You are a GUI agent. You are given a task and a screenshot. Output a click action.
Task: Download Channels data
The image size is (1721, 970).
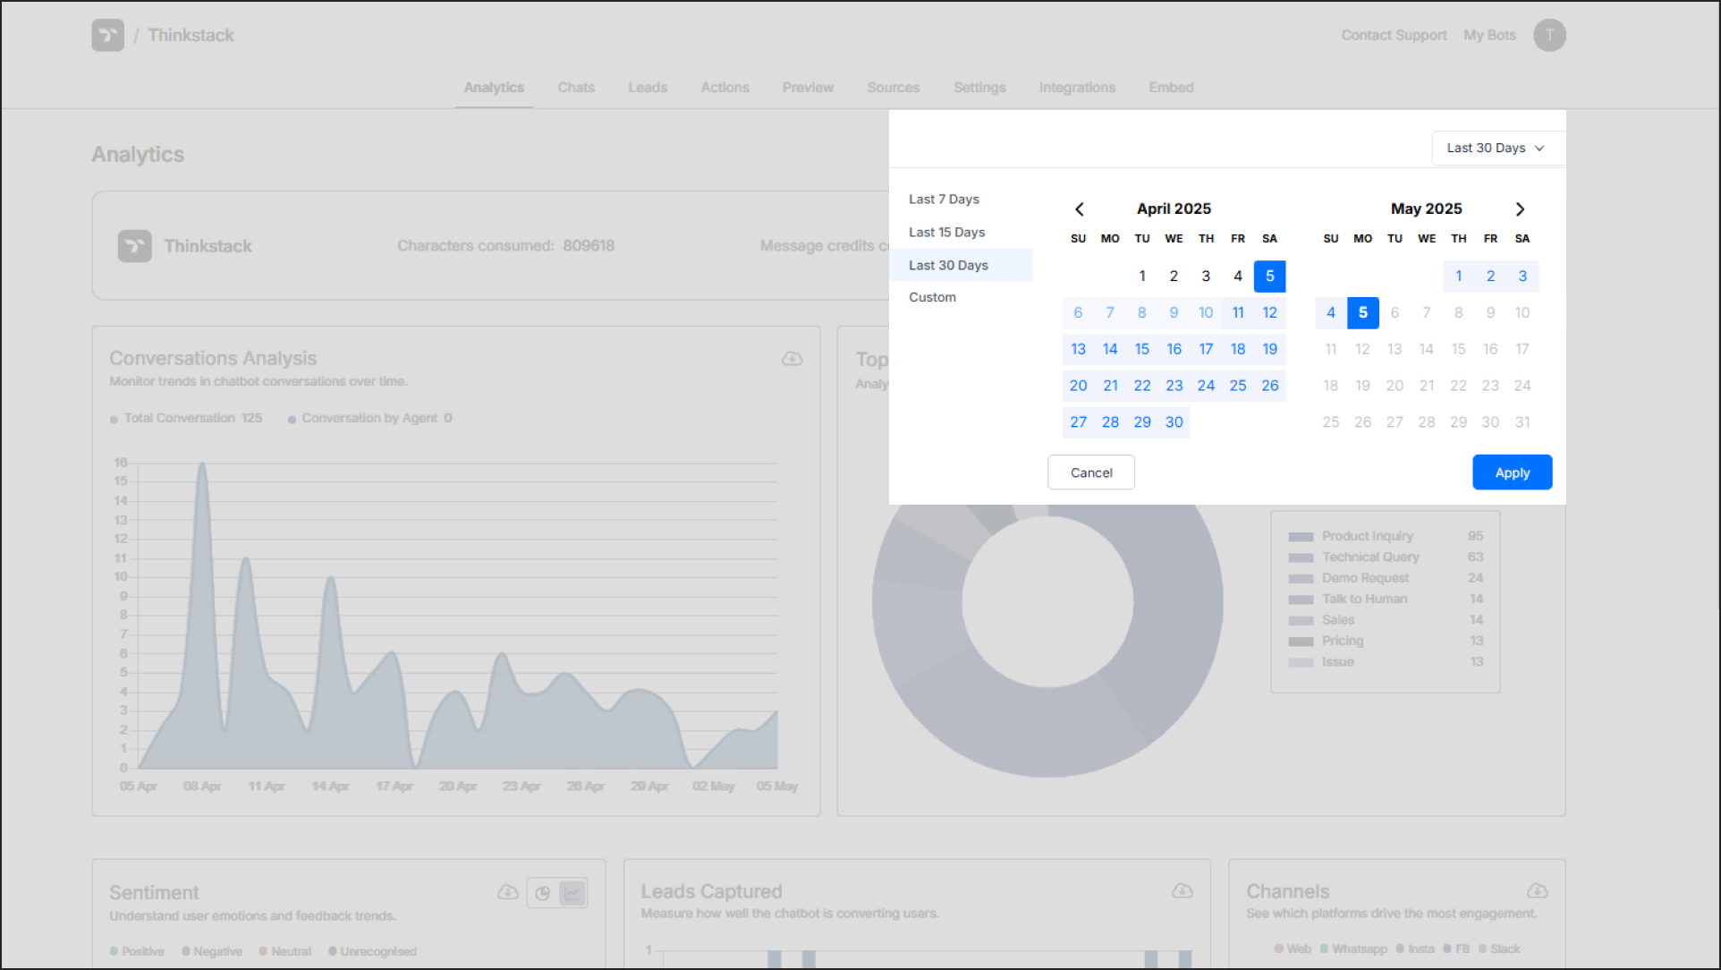click(x=1537, y=891)
